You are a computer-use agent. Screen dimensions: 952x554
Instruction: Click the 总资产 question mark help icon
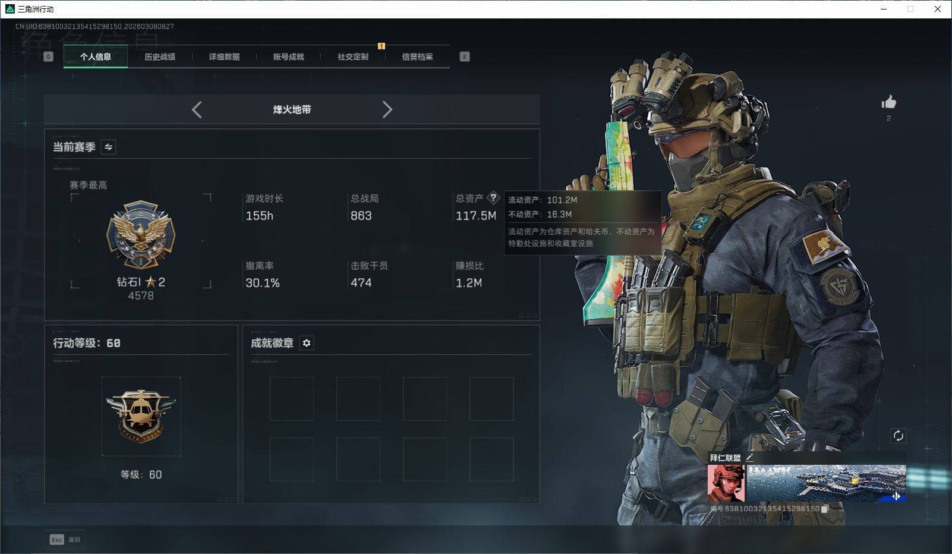[x=493, y=198]
